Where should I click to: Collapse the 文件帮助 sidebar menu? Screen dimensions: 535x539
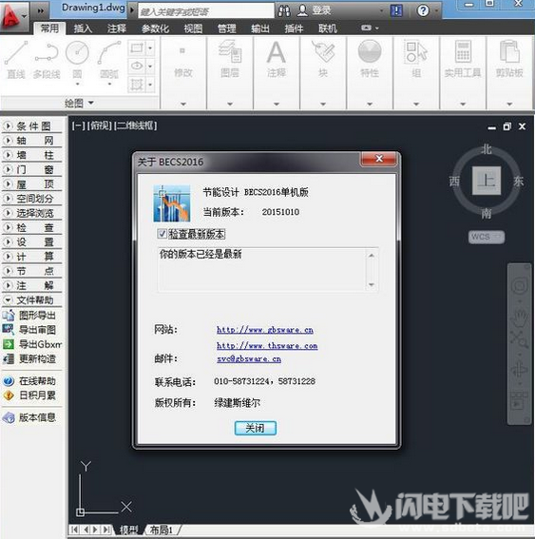point(32,300)
